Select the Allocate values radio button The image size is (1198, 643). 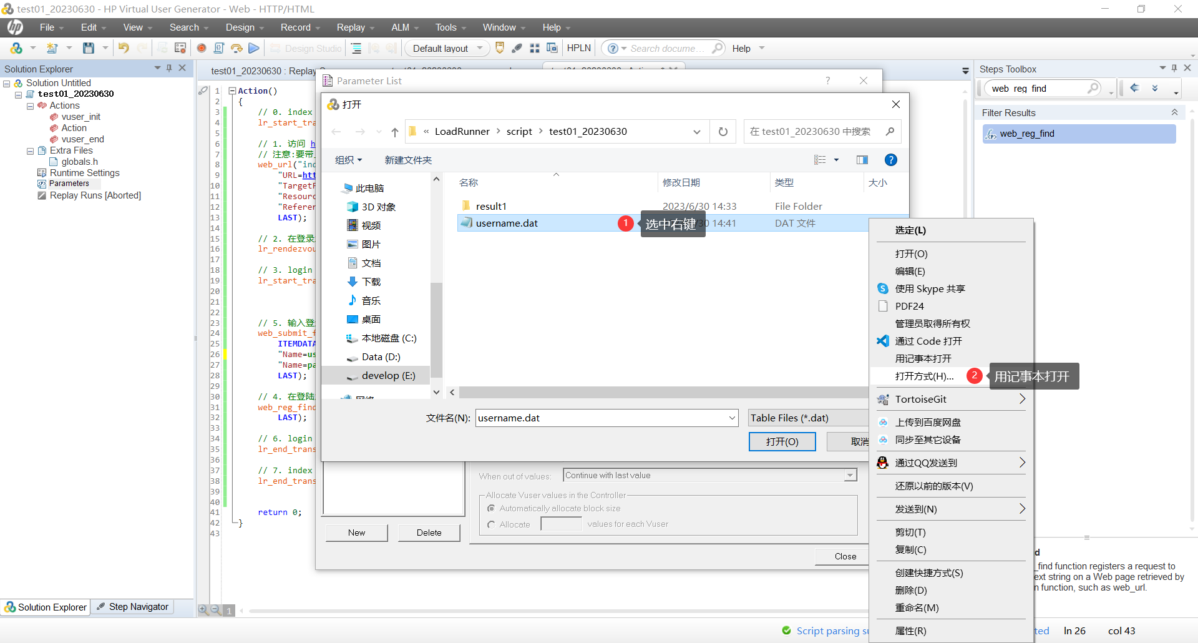(491, 524)
